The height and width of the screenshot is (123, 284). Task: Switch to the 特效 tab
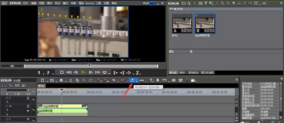pyautogui.click(x=182, y=73)
